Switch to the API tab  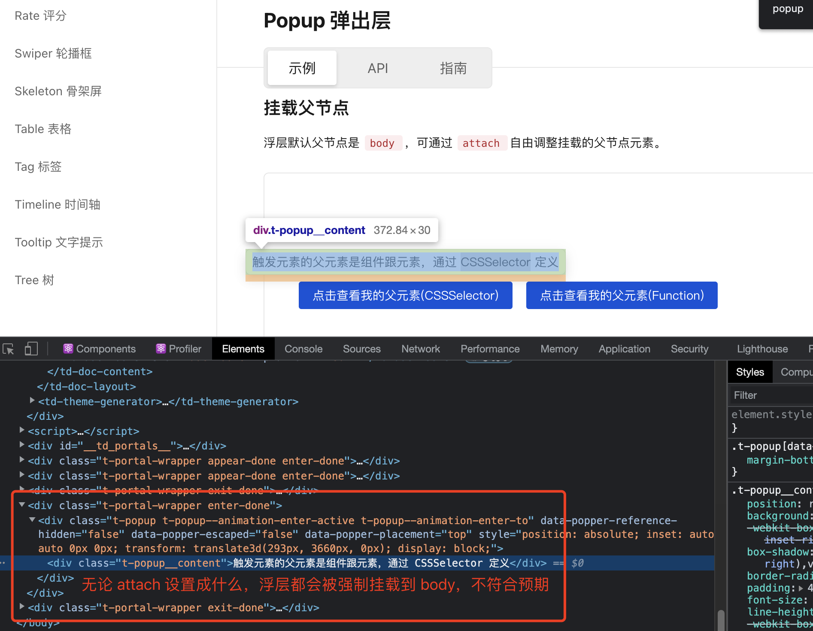[377, 68]
